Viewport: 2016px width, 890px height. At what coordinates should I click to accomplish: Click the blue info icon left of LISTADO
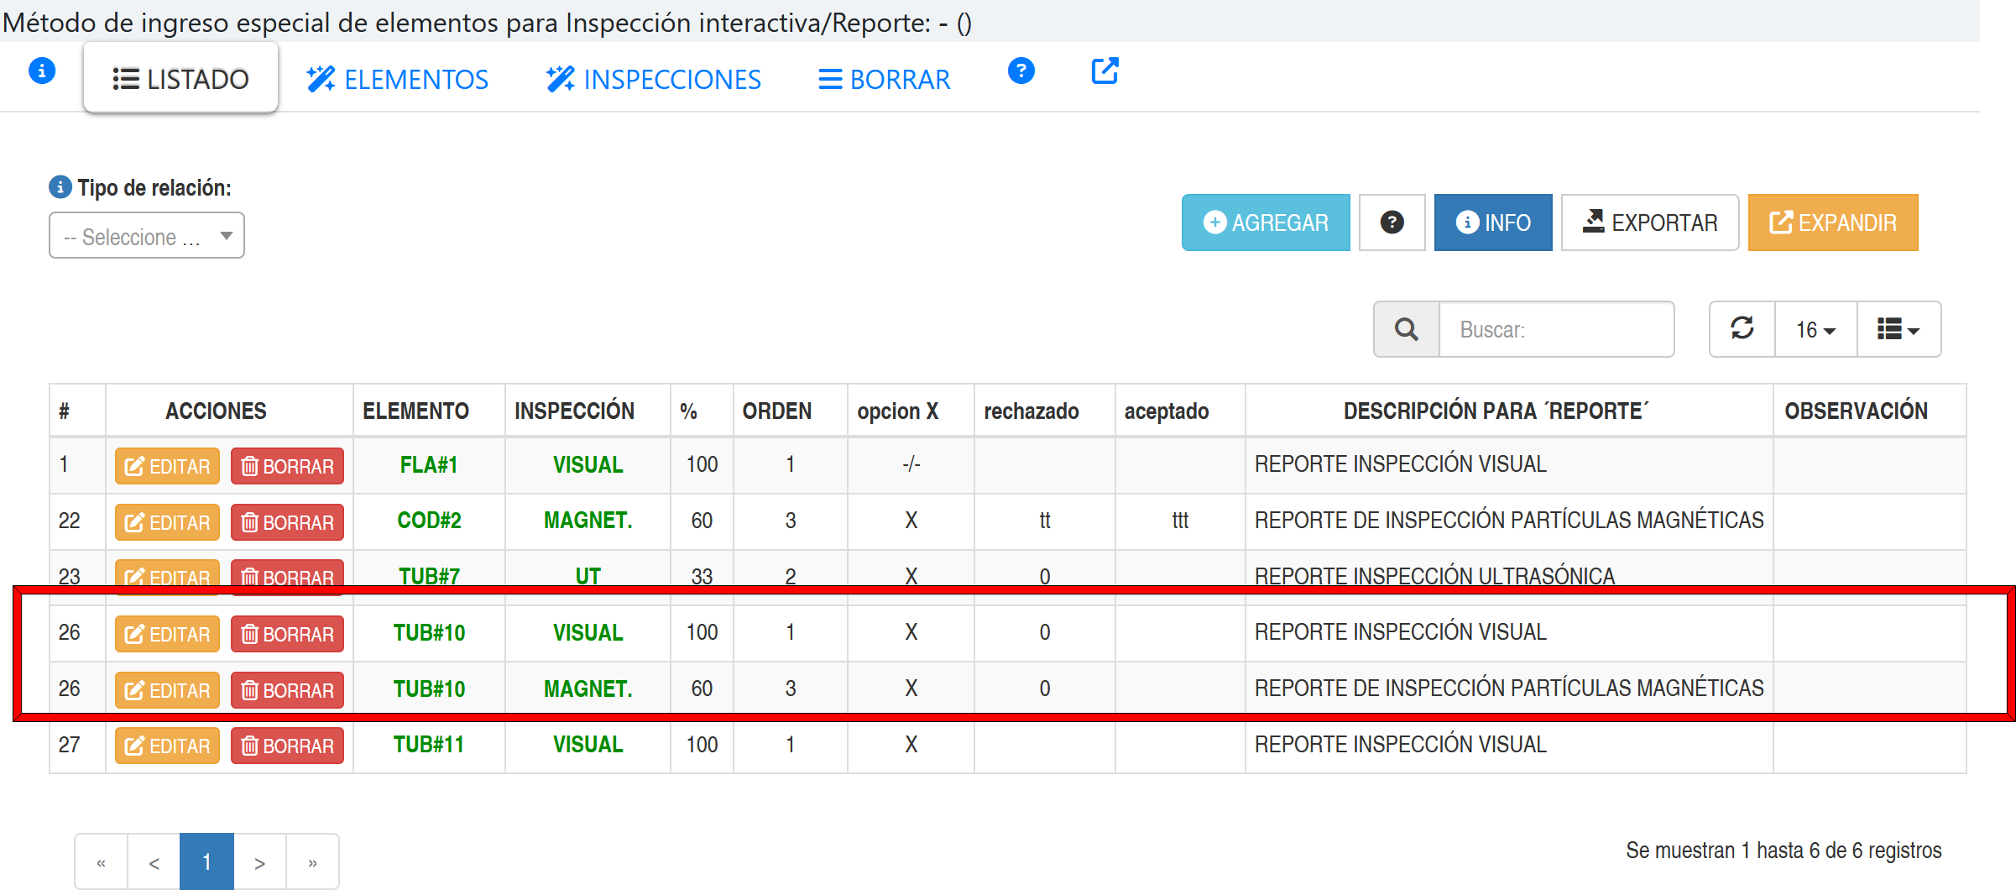(42, 71)
